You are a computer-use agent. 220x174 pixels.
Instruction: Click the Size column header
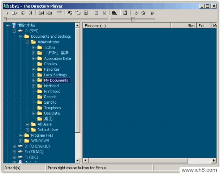[191, 26]
